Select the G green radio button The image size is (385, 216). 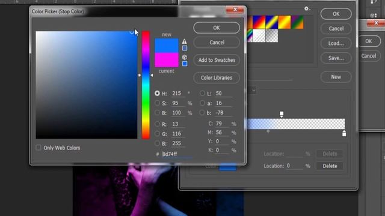(157, 134)
